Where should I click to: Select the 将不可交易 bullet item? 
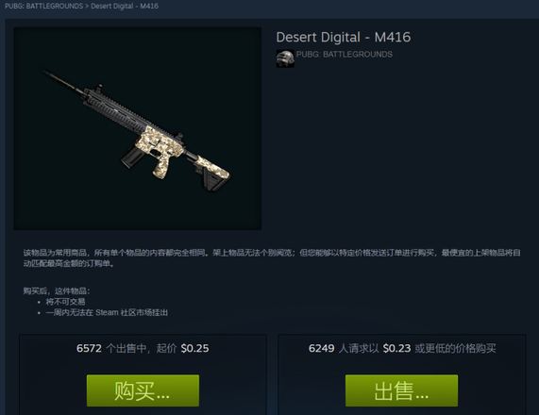click(x=66, y=302)
